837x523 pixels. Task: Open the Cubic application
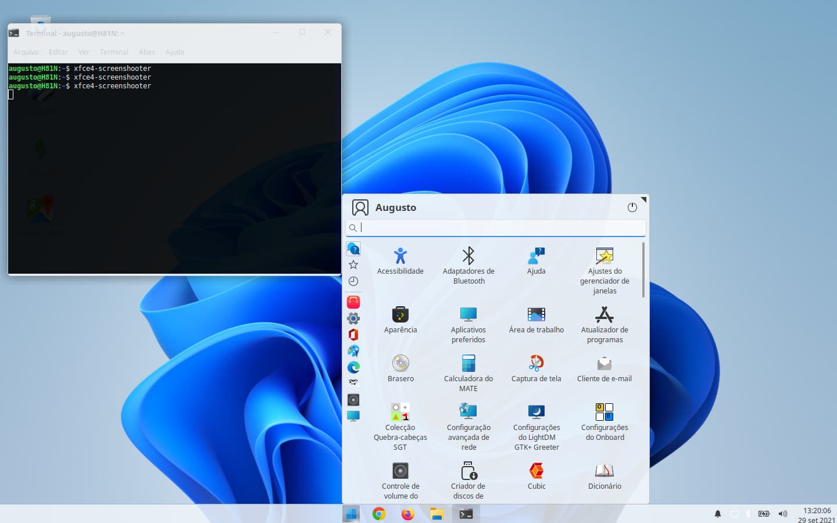(536, 476)
